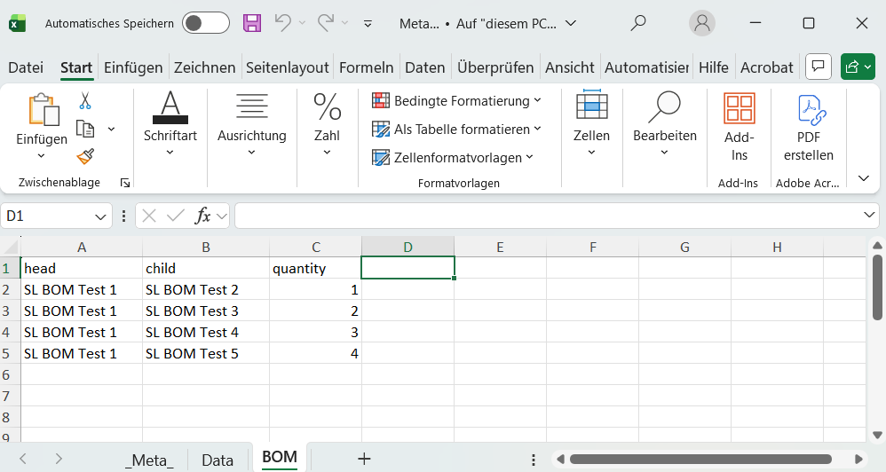Expand the formula bar with the chevron
The width and height of the screenshot is (886, 472).
click(869, 215)
